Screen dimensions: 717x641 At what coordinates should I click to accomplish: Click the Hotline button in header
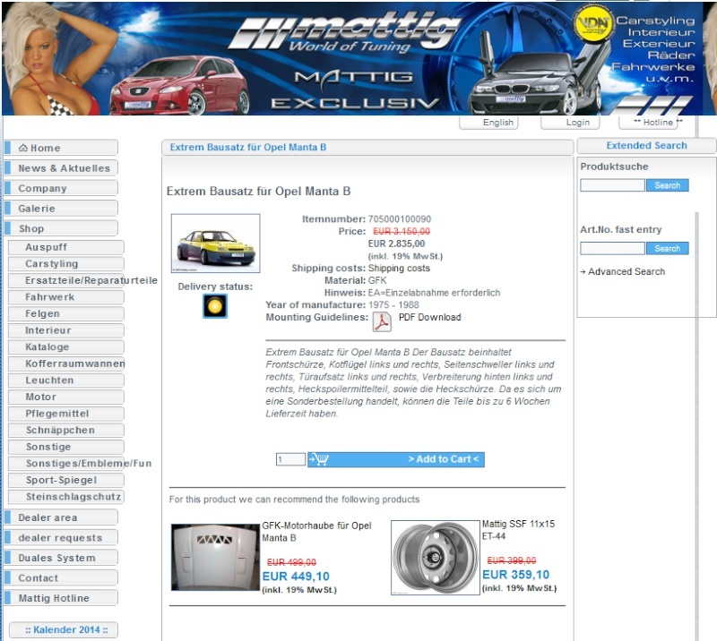pos(652,123)
